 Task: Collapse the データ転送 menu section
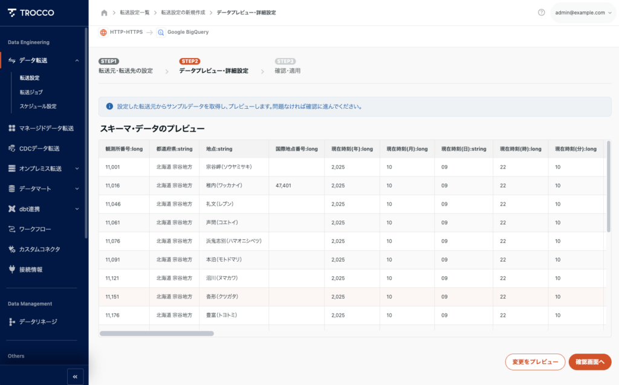tap(77, 60)
